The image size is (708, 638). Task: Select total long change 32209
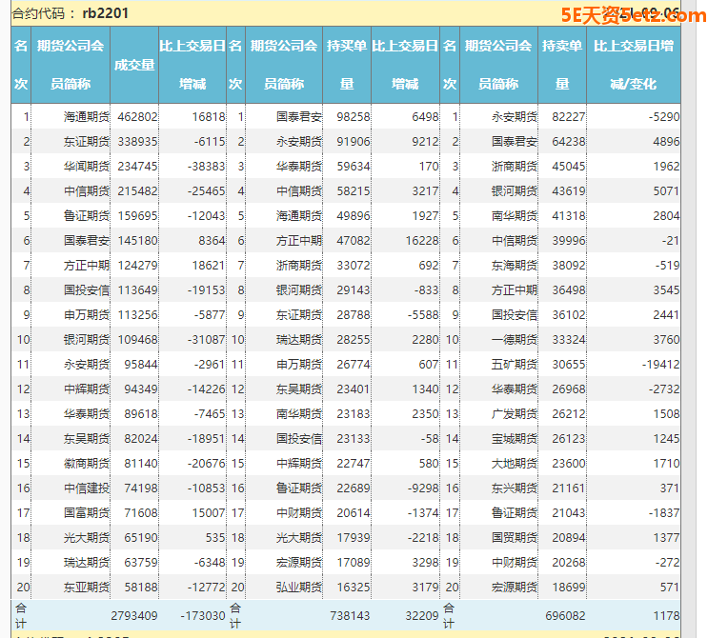coord(422,616)
